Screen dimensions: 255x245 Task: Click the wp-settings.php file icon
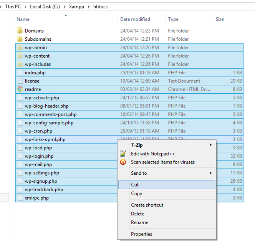20,173
